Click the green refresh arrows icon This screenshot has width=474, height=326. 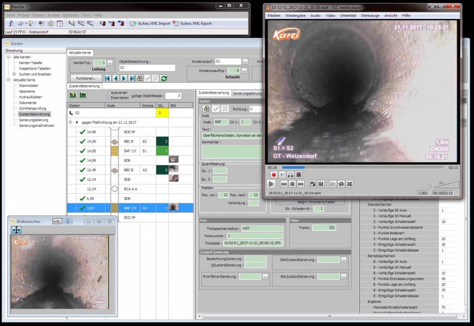163,78
